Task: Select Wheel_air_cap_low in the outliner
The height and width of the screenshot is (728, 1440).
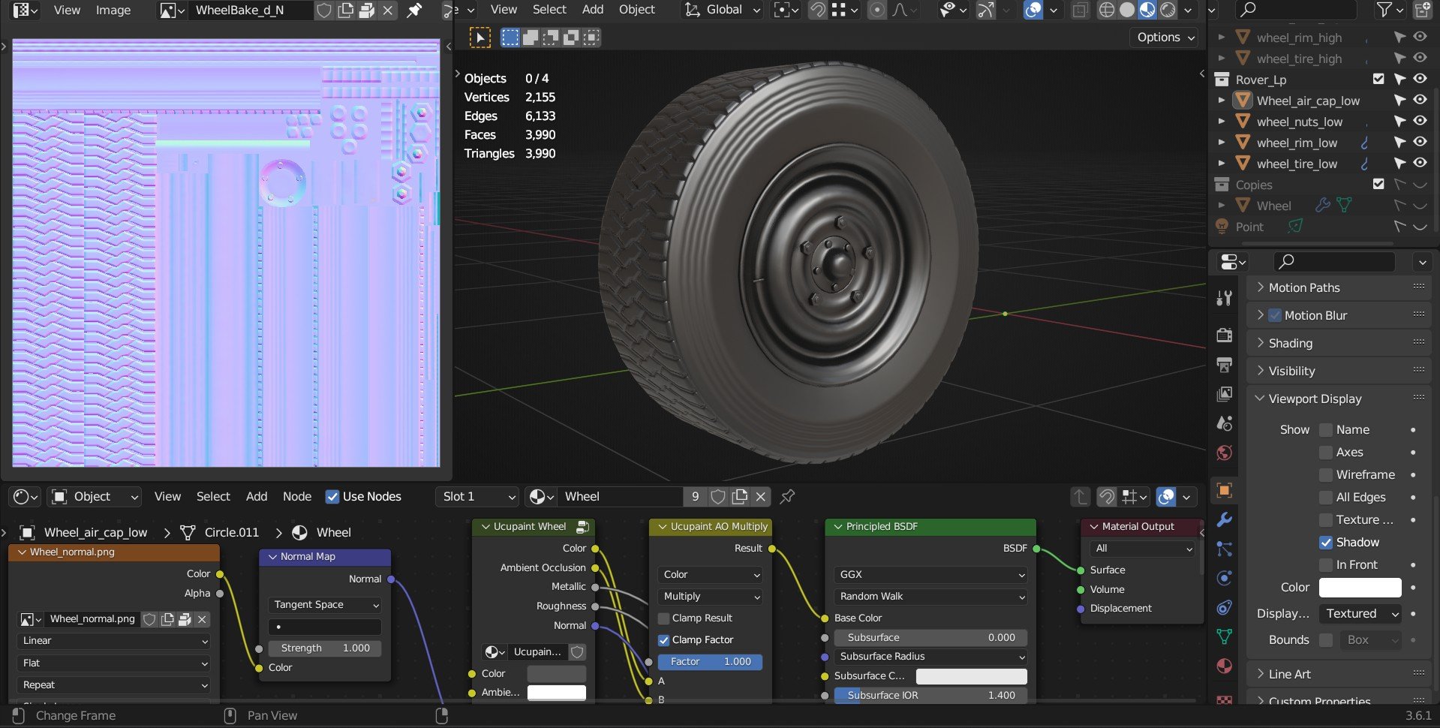Action: point(1307,101)
